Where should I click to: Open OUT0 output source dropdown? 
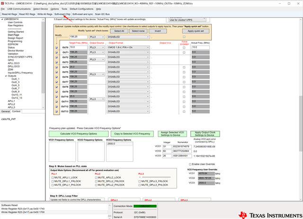tap(97, 47)
